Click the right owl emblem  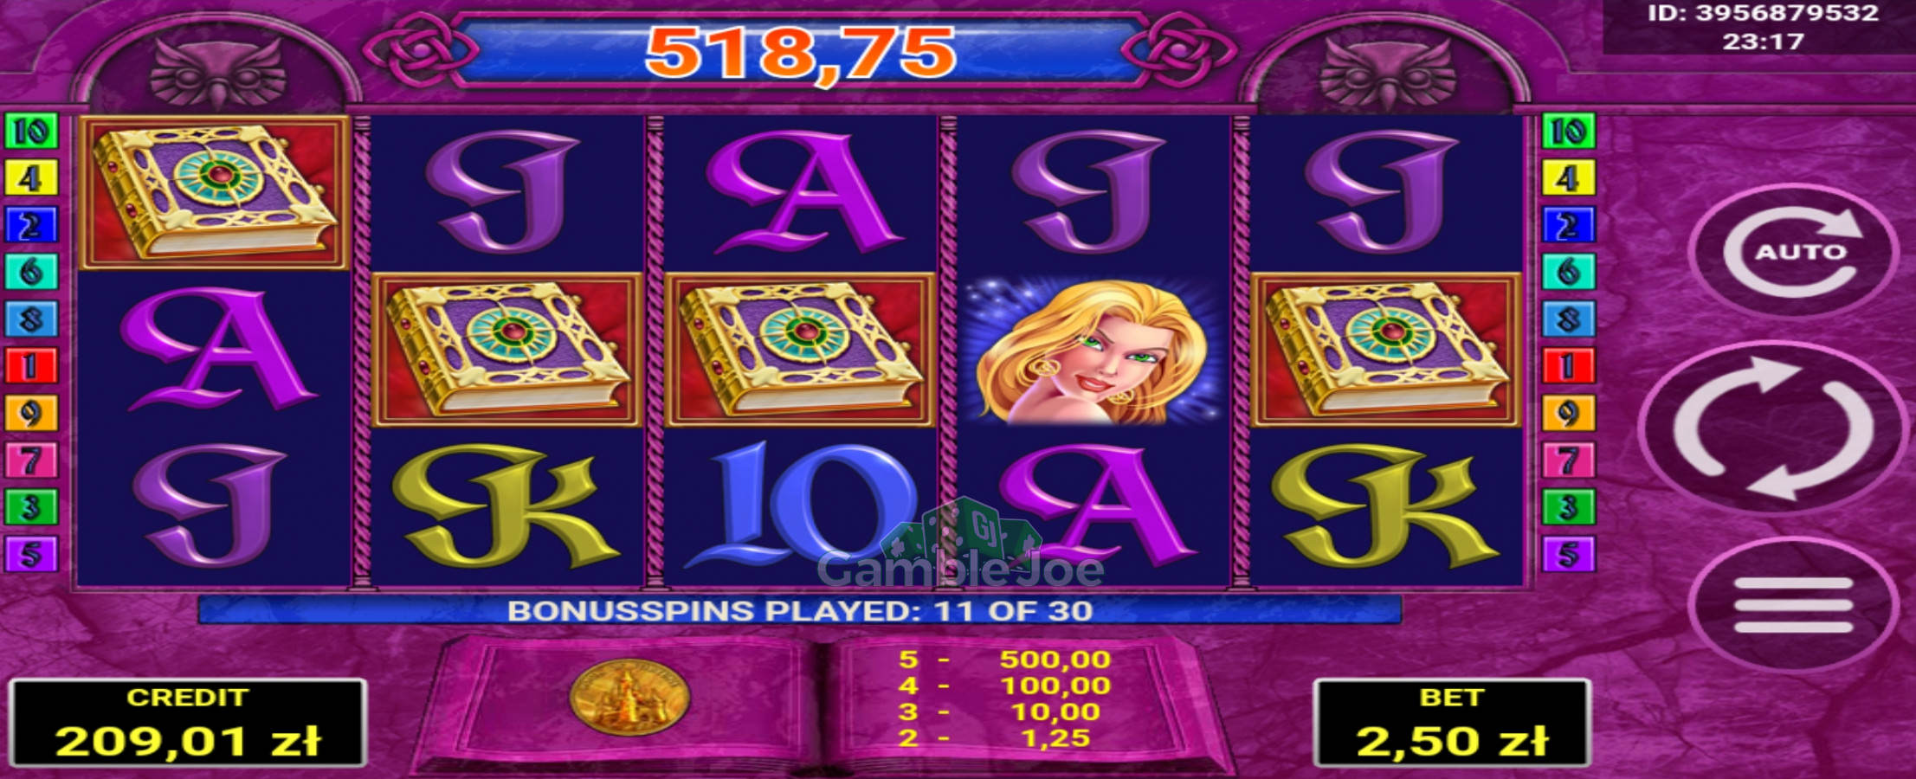tap(1386, 72)
